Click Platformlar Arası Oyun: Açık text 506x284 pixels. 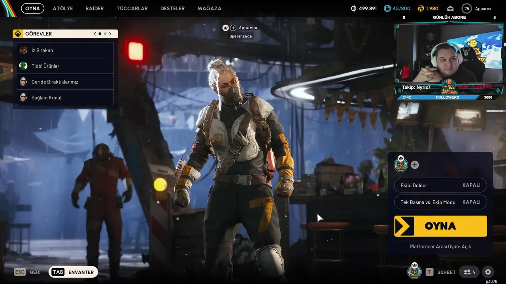point(440,247)
